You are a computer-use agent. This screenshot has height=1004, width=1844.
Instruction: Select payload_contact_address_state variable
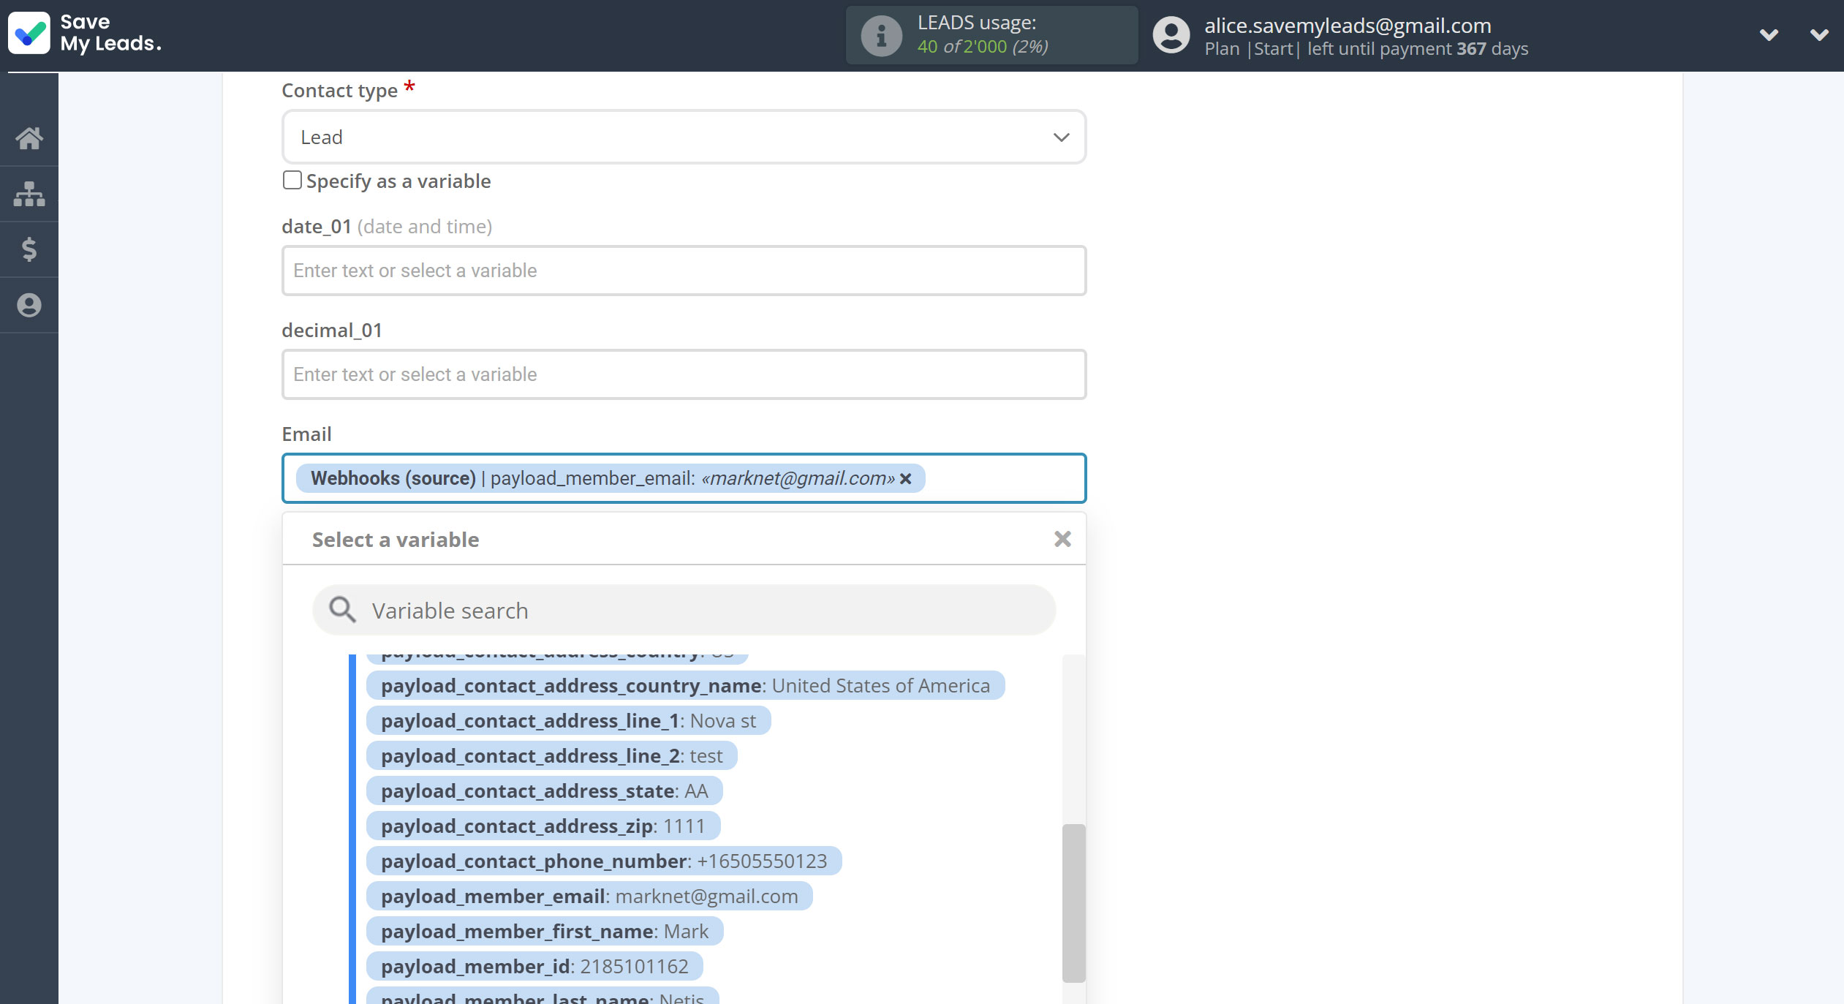tap(544, 790)
